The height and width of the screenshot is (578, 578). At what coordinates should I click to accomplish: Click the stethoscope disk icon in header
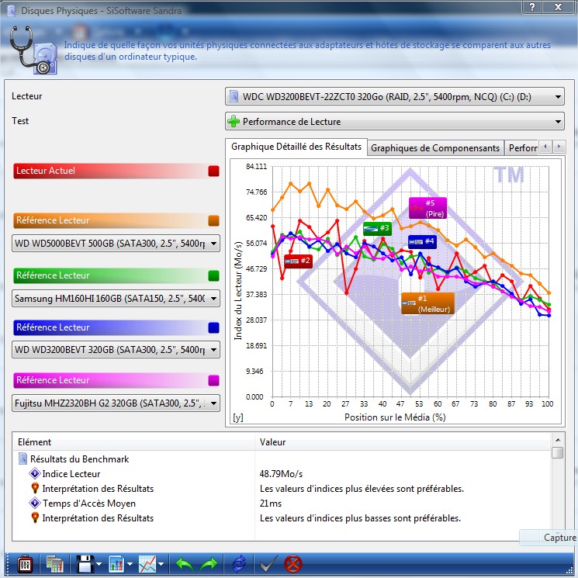(33, 50)
